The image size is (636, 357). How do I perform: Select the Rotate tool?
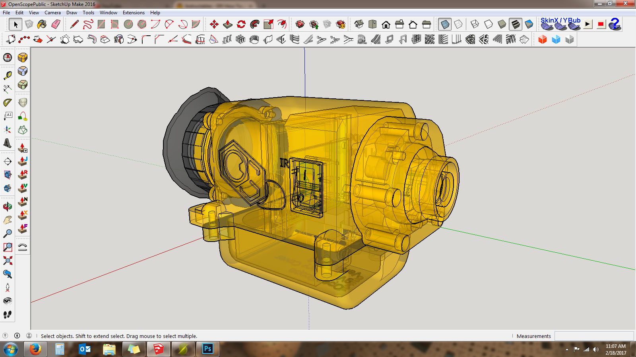pyautogui.click(x=241, y=25)
